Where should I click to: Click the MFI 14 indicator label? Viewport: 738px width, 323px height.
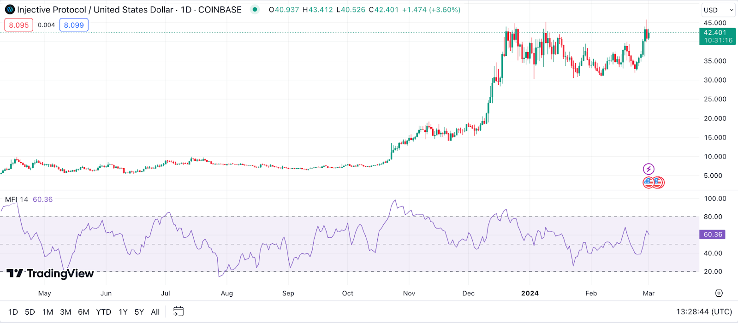[17, 200]
